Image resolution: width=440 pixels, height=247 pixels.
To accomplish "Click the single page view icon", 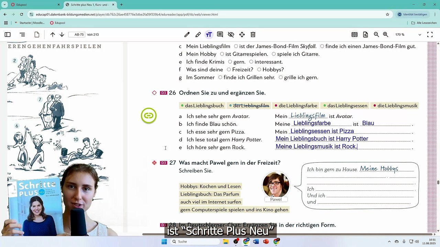I will coord(37,35).
